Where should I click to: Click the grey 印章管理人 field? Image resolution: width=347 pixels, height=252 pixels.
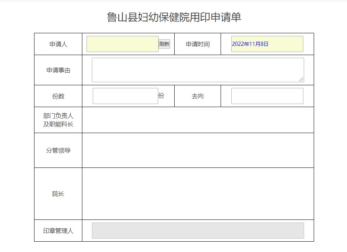pyautogui.click(x=198, y=231)
